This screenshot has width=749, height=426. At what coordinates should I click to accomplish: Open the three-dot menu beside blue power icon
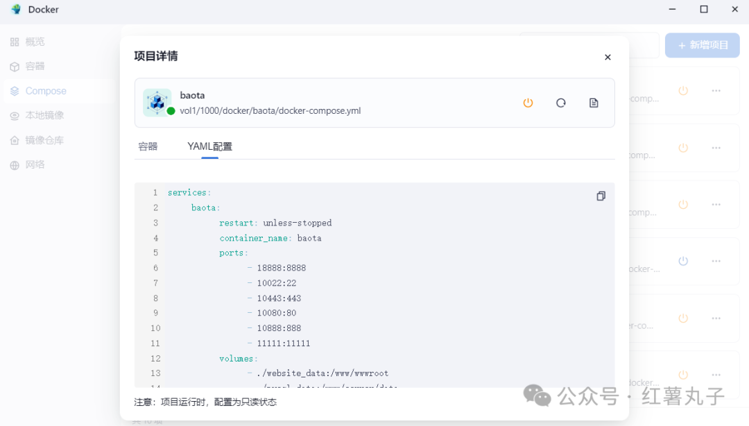click(x=716, y=261)
